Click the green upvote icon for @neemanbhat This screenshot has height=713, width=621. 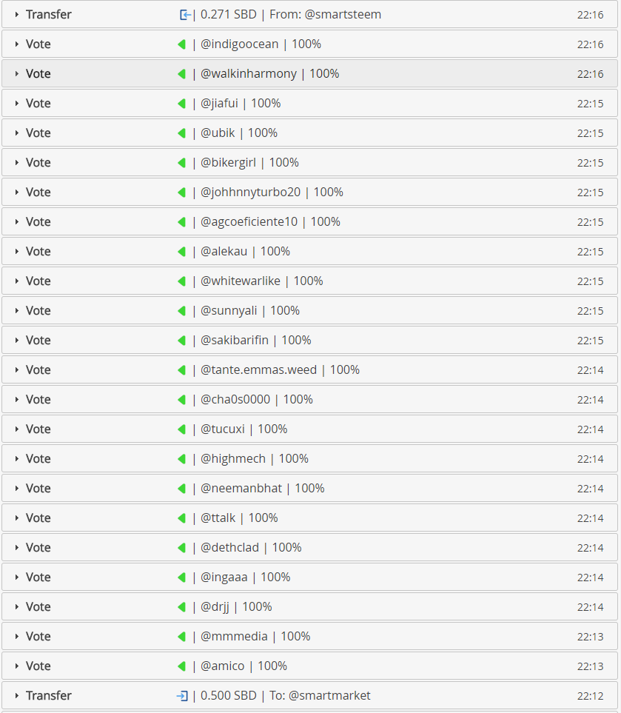[x=182, y=488]
